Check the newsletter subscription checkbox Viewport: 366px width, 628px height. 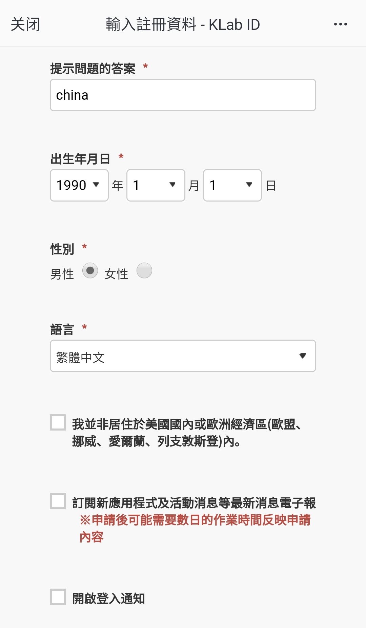(58, 501)
